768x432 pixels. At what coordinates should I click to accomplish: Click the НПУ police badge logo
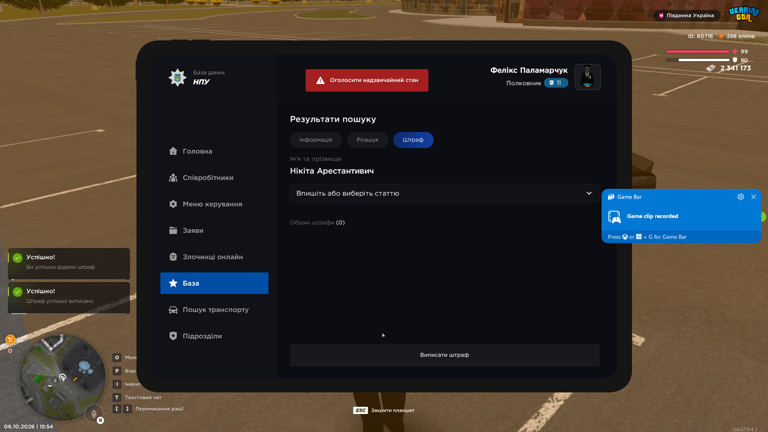(177, 77)
